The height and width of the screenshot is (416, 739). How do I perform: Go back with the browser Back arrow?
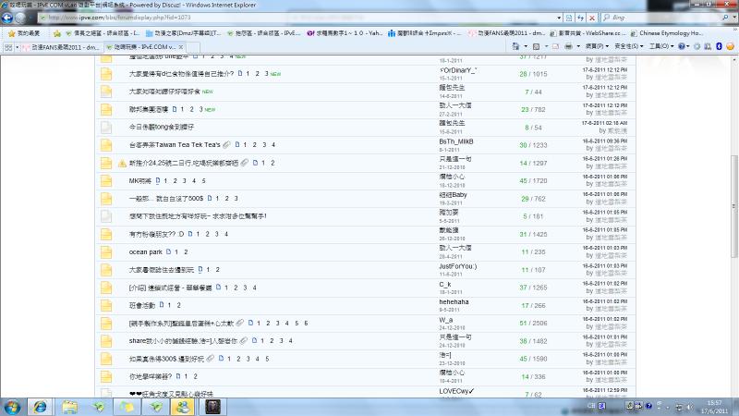click(x=7, y=18)
